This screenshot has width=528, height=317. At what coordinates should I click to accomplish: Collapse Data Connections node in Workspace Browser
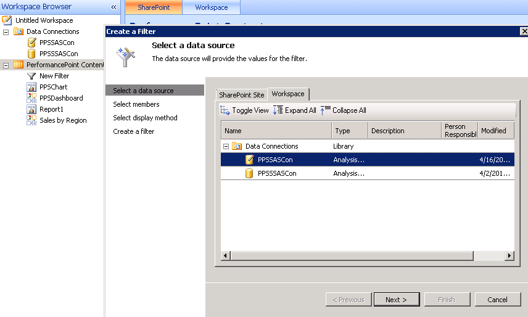(6, 32)
